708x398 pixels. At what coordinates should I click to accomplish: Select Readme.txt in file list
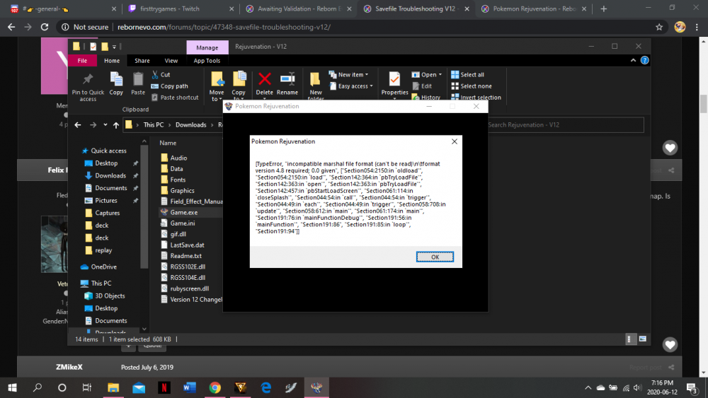pos(181,256)
